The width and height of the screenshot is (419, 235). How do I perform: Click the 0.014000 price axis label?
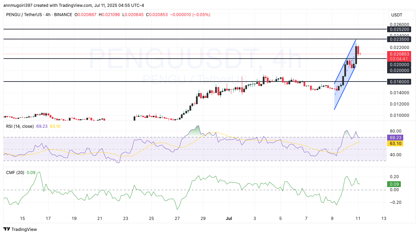pyautogui.click(x=399, y=92)
